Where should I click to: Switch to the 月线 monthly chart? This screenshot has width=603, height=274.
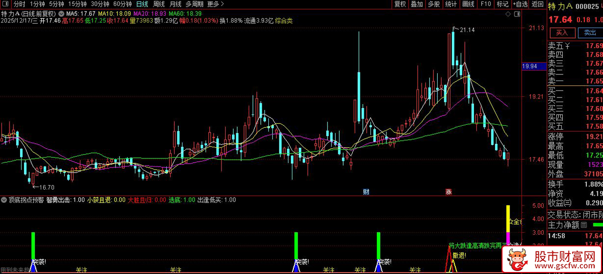(175, 4)
